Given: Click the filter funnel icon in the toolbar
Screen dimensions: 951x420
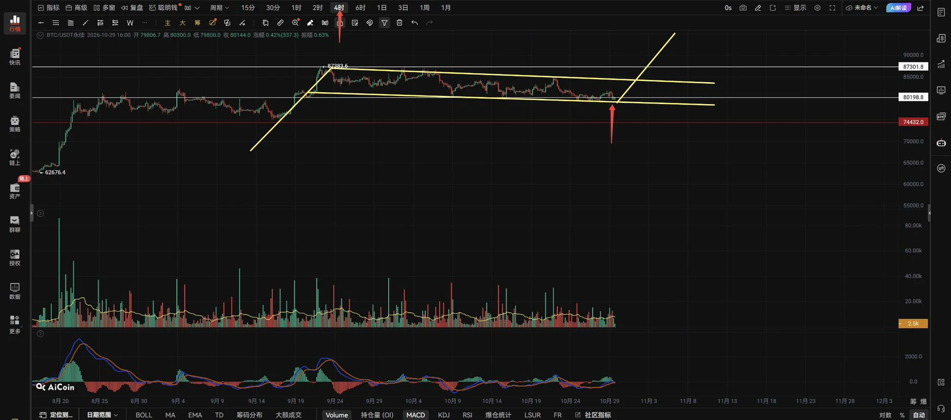Looking at the screenshot, I should coord(385,22).
